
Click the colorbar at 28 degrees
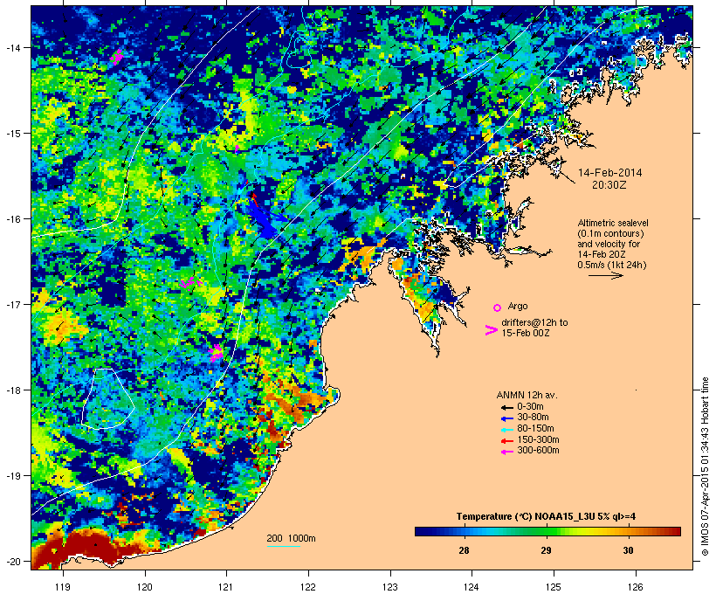(x=464, y=531)
